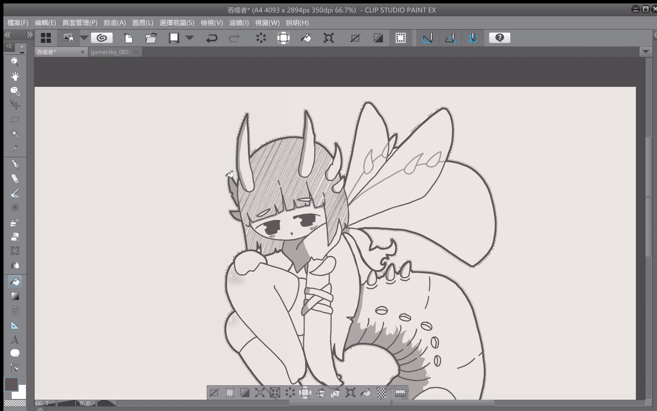Select the Correct line tool
657x411 pixels.
pyautogui.click(x=15, y=368)
